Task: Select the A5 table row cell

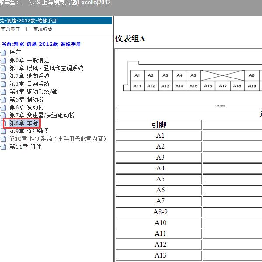Action: pos(159,179)
